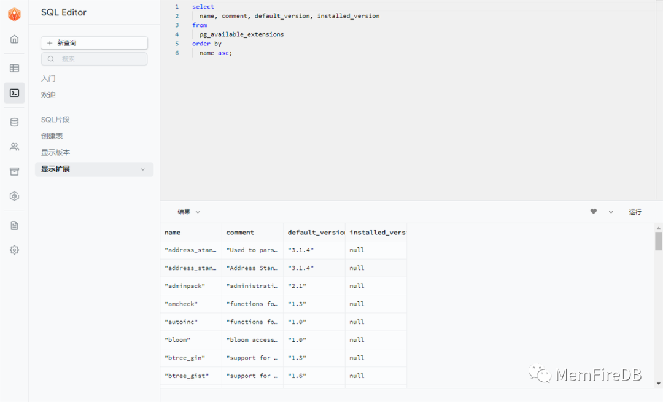Select the SQL Editor terminal icon
The image size is (663, 402).
click(x=14, y=93)
